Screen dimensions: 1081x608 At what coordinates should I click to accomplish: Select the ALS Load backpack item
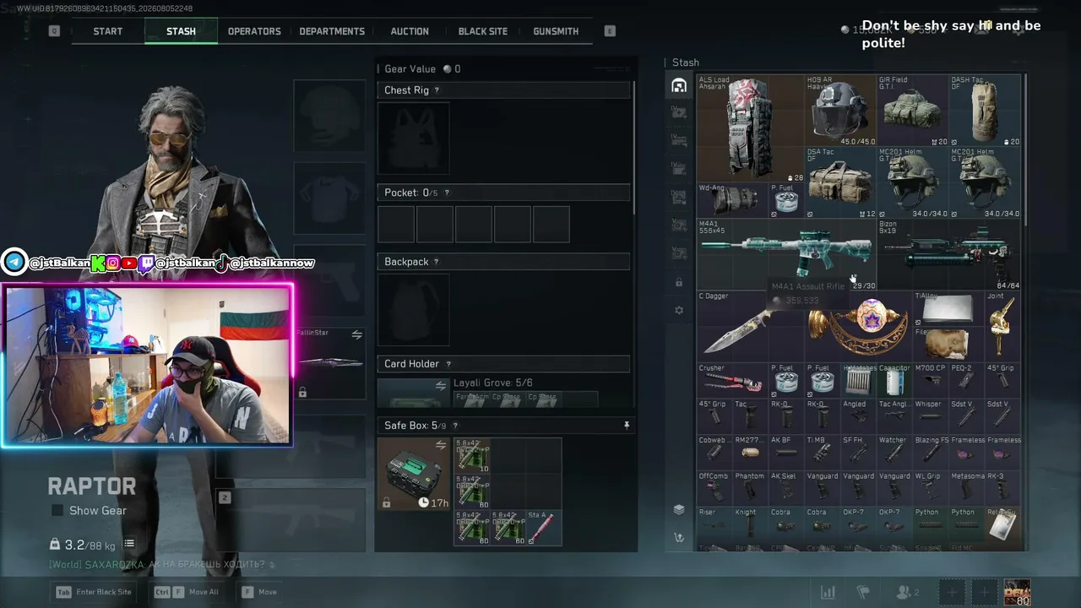pyautogui.click(x=750, y=128)
